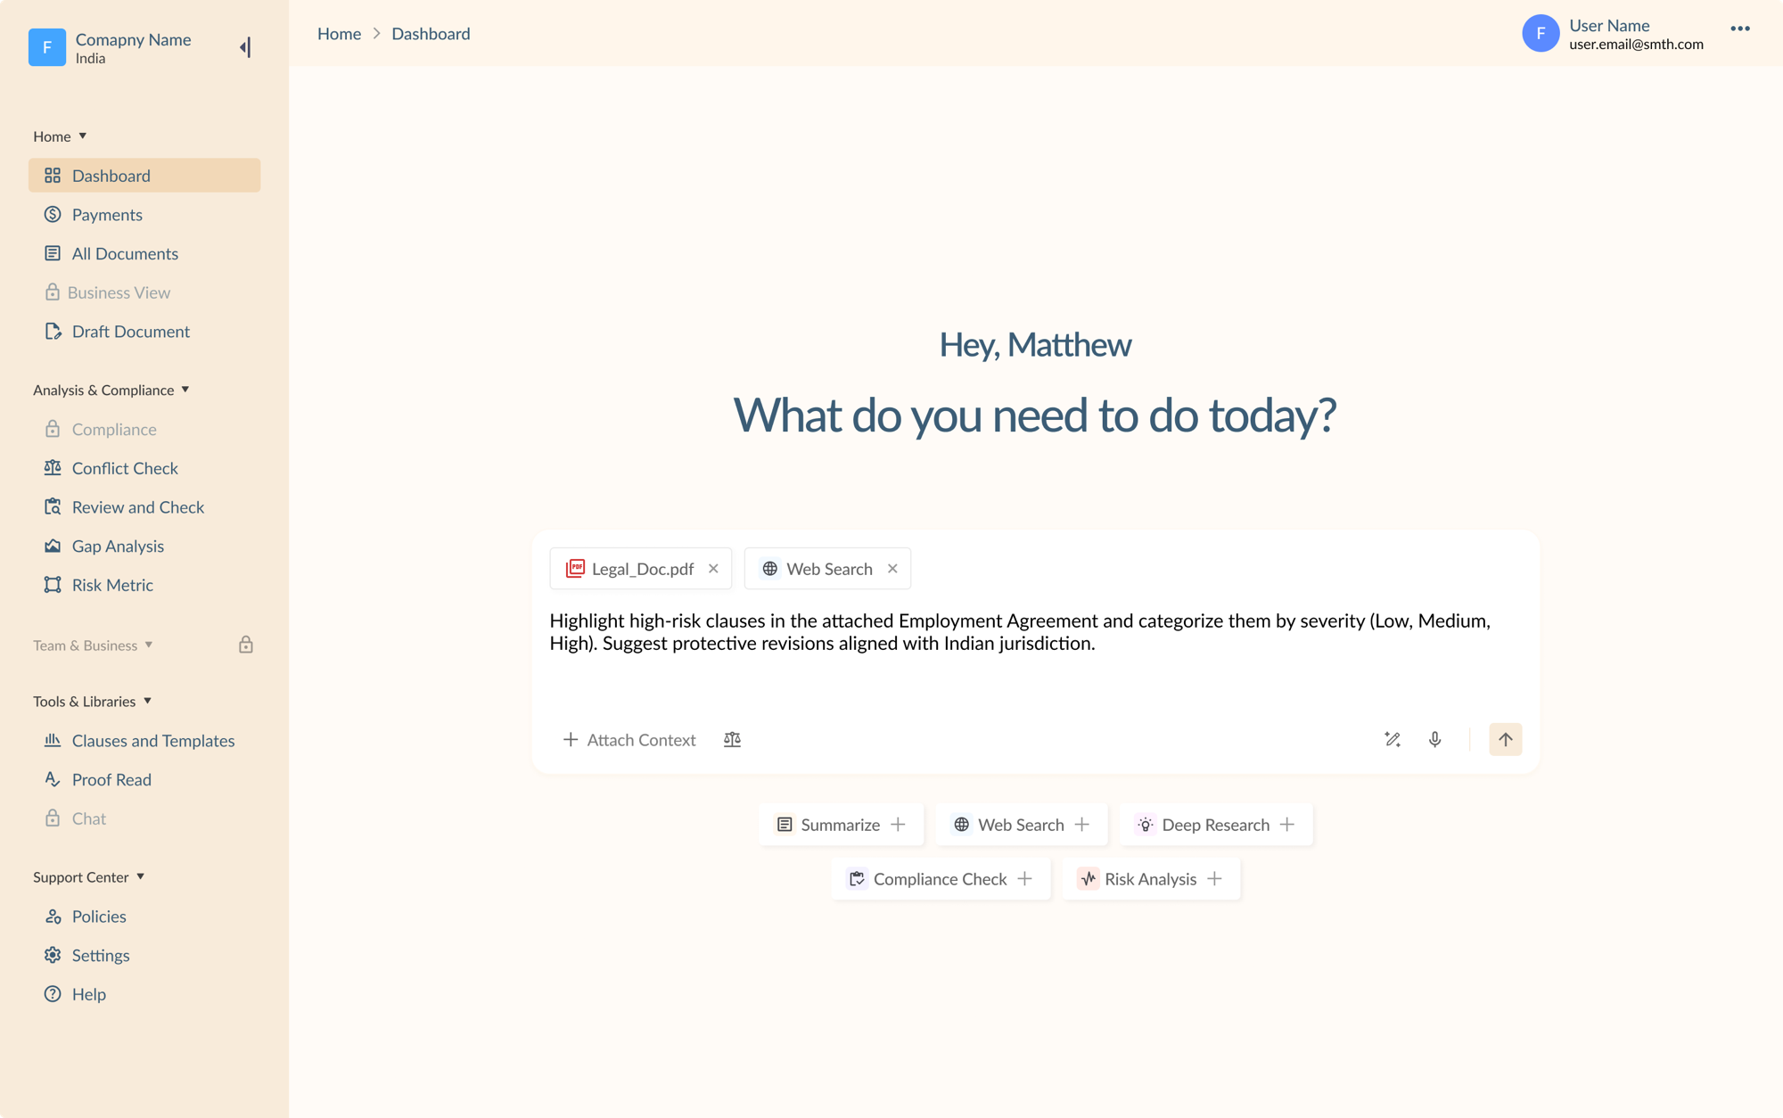Click the lock icon beside Team & Business
Image resolution: width=1783 pixels, height=1118 pixels.
tap(246, 645)
